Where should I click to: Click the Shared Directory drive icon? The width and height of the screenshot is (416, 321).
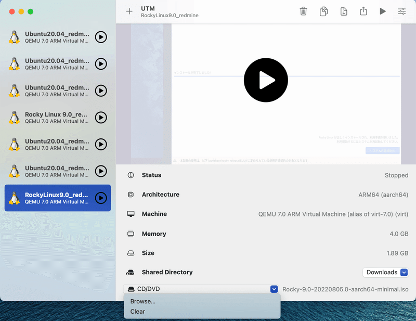coord(131,272)
